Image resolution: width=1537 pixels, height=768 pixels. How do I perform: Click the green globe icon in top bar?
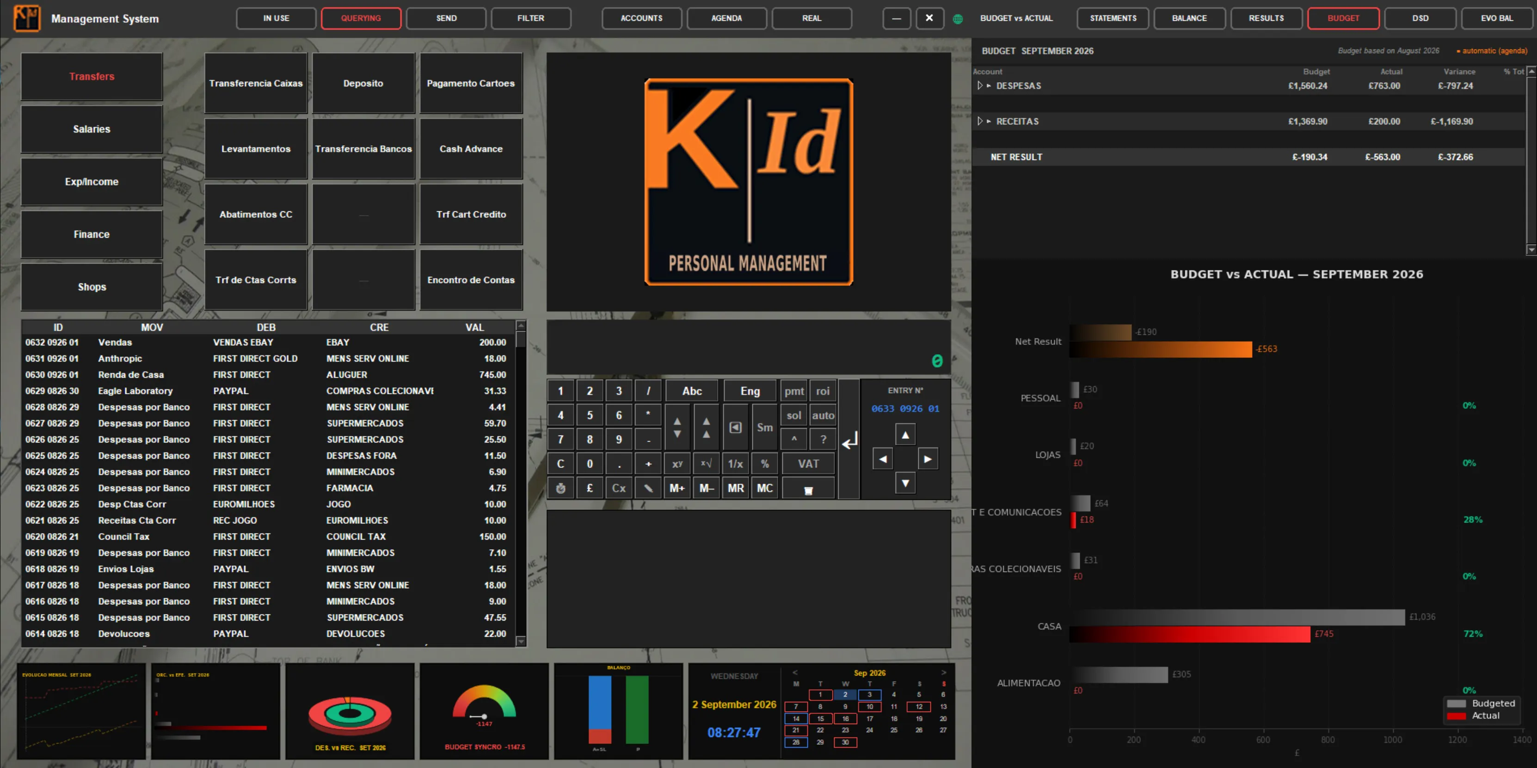[x=958, y=19]
